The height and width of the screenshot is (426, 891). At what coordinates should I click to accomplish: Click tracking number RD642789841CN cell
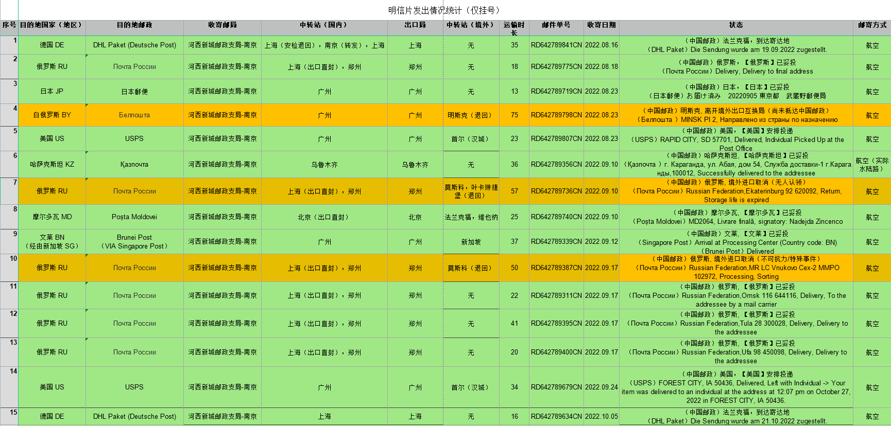[556, 45]
